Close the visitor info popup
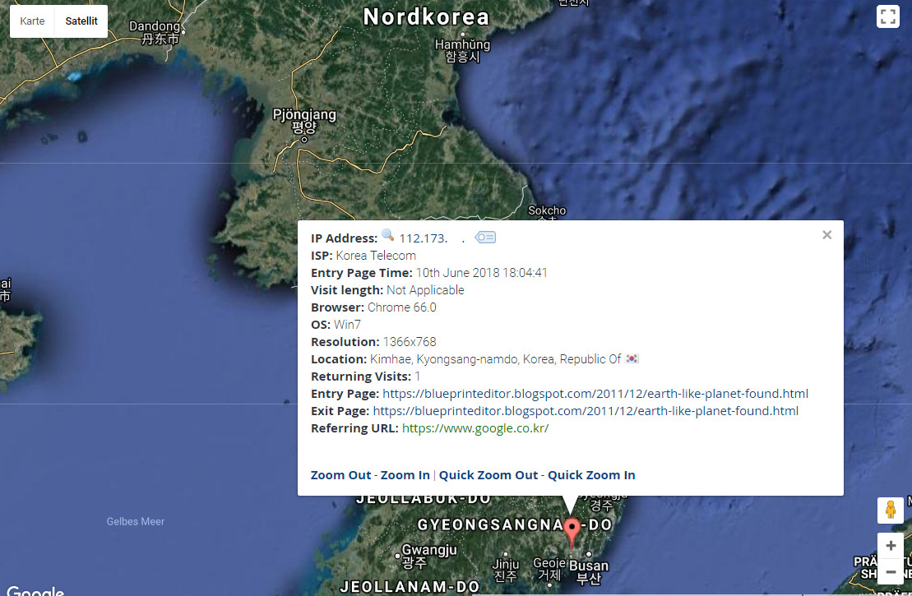Image resolution: width=912 pixels, height=596 pixels. 826,235
